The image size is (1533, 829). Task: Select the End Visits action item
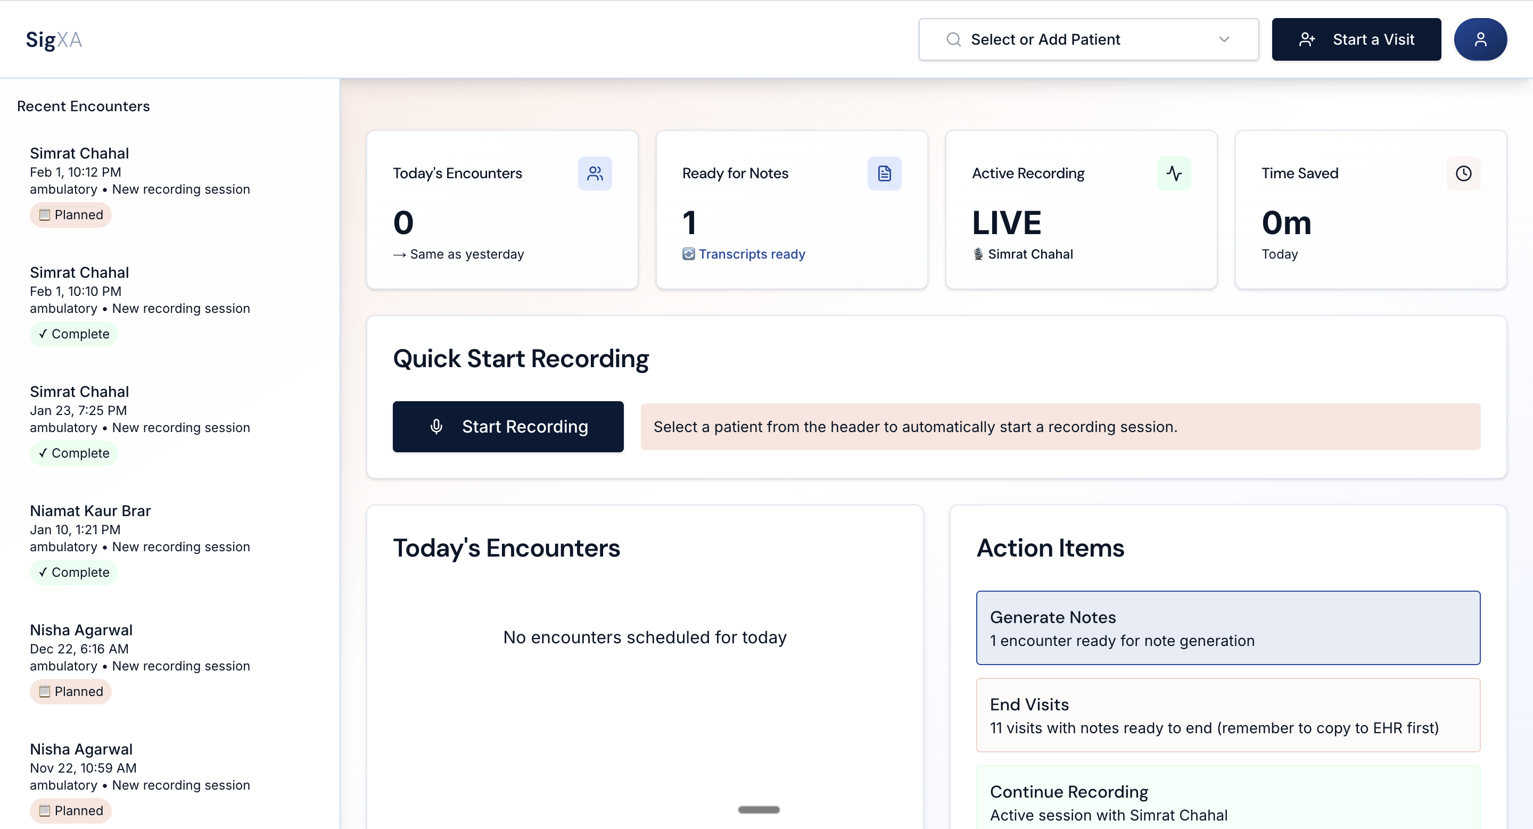click(1229, 715)
